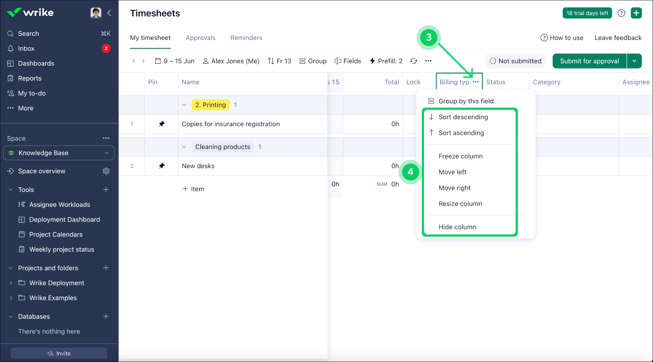This screenshot has height=362, width=653.
Task: Open the user profile avatar
Action: pos(96,13)
